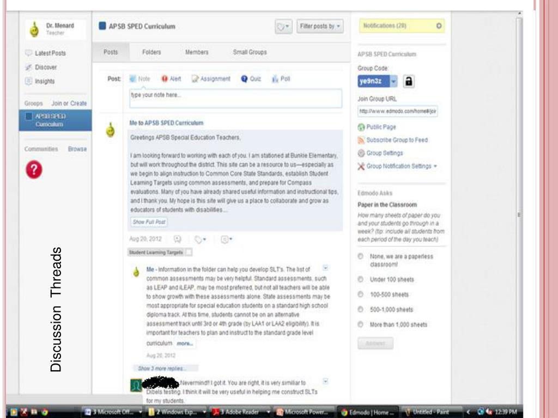Click the green avatar on the Nevermind reply
This screenshot has width=558, height=418.
136,385
